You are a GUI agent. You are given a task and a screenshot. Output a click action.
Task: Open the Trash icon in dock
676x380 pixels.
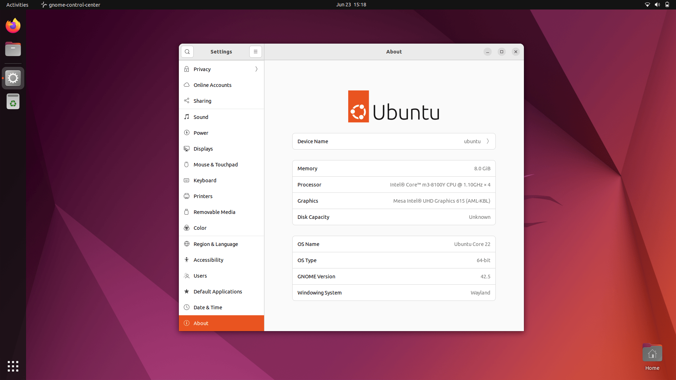coord(13,102)
